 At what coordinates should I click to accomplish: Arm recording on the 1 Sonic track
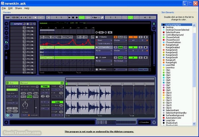tap(146, 37)
